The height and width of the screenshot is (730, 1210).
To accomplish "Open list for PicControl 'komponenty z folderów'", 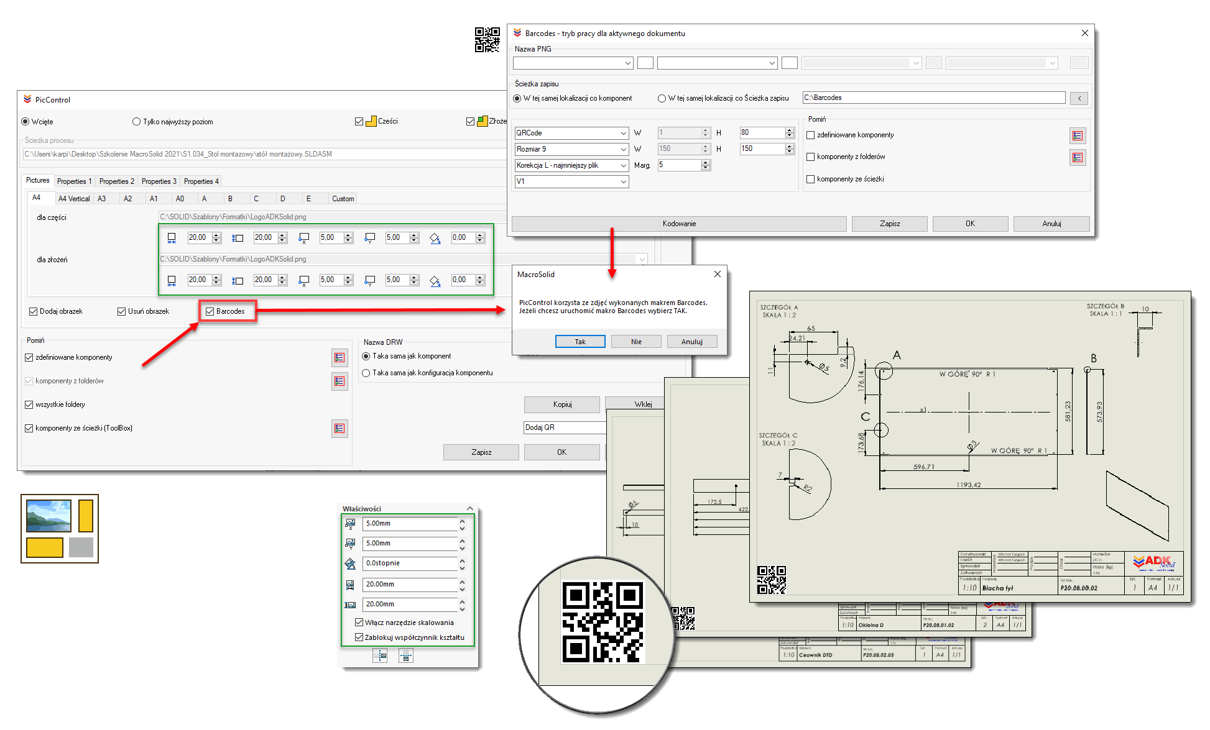I will [339, 381].
